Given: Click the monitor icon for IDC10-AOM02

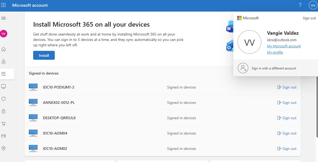Looking at the screenshot, I should click(x=33, y=149).
